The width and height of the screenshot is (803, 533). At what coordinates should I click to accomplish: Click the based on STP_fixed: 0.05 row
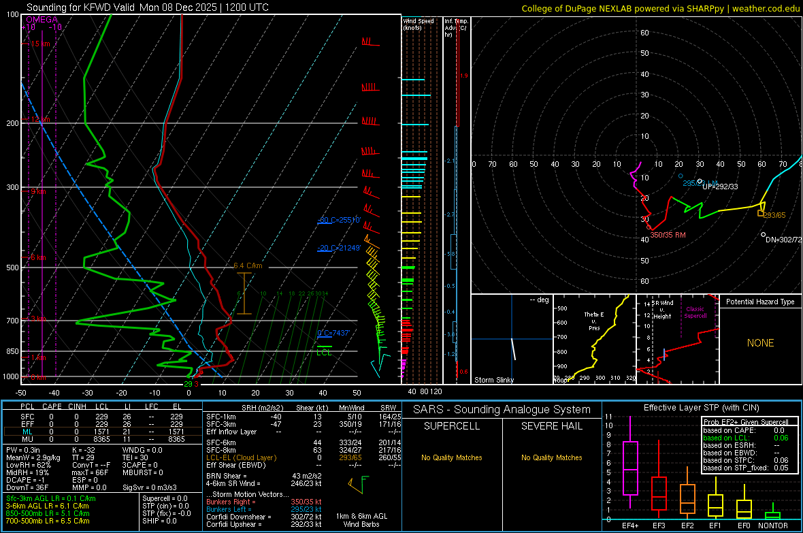(746, 468)
